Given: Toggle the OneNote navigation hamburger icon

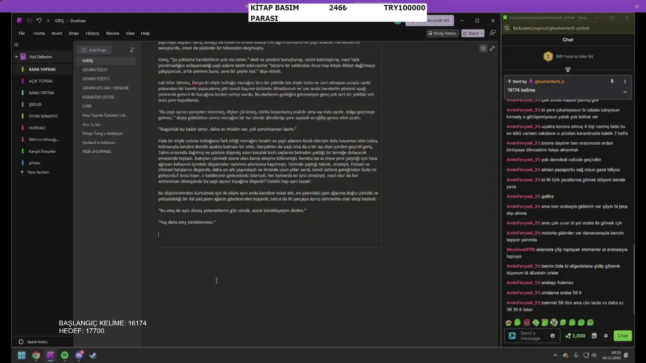Looking at the screenshot, I should point(16,44).
